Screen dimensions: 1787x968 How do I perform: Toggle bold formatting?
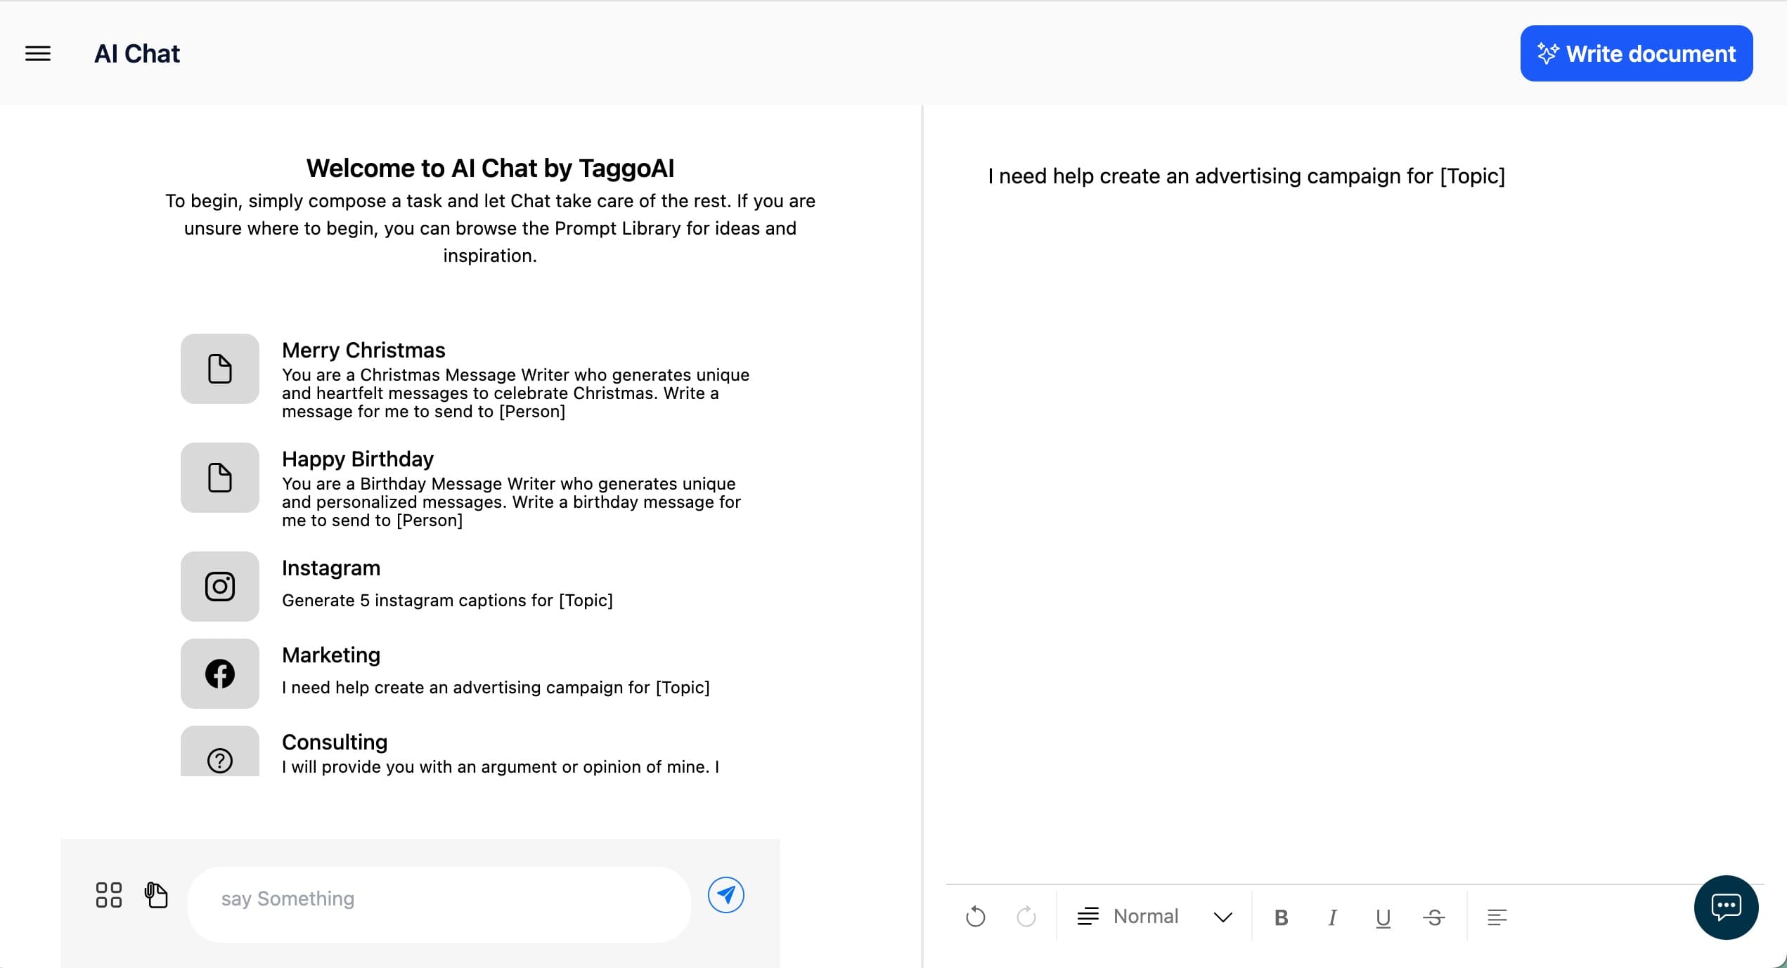click(x=1281, y=917)
